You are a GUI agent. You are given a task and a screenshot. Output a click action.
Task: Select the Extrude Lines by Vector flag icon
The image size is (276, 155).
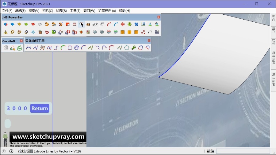tap(81, 24)
